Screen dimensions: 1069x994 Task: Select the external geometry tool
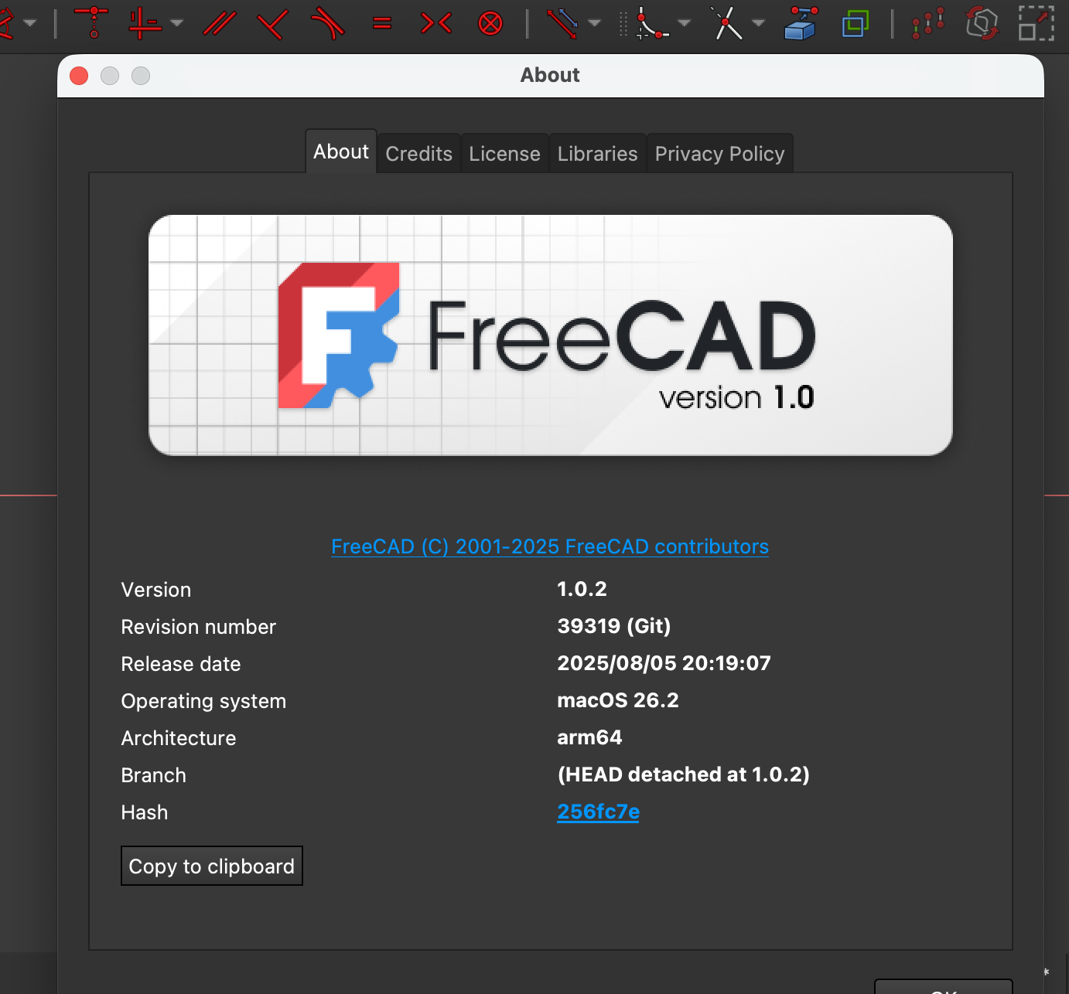[x=801, y=23]
